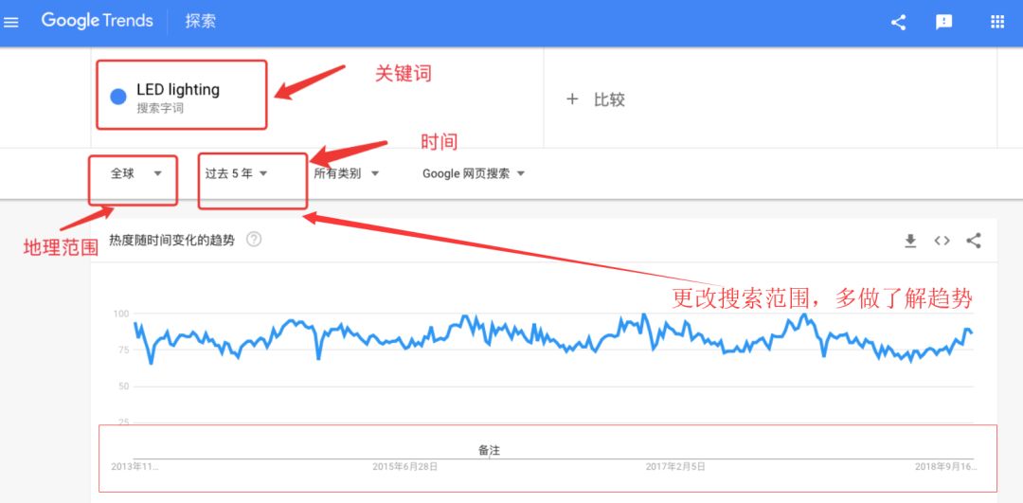Open the 探索 page header link
The width and height of the screenshot is (1023, 503).
point(201,21)
